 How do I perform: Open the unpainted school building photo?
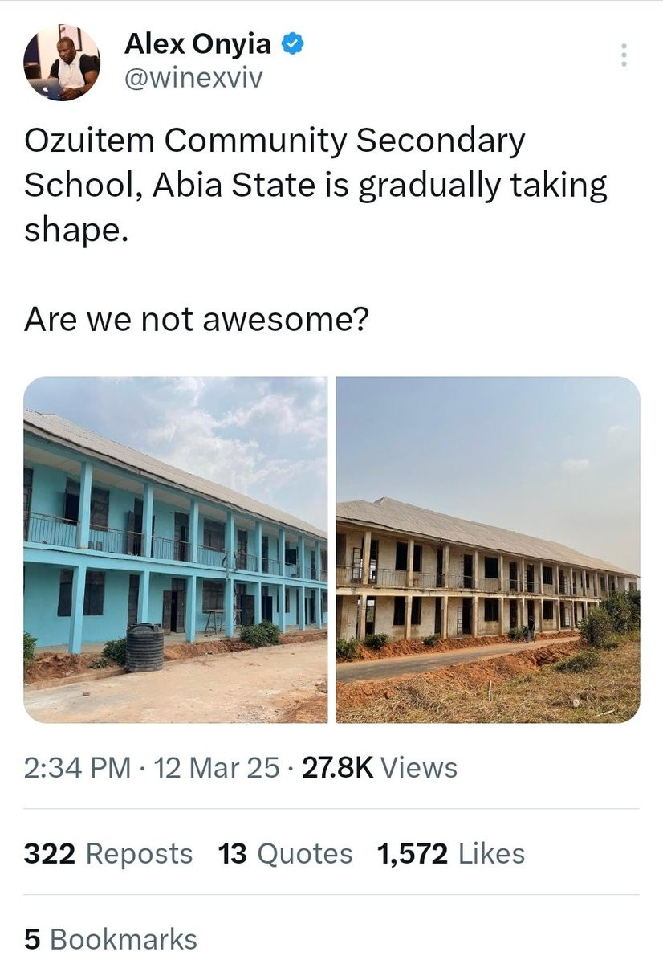click(488, 549)
